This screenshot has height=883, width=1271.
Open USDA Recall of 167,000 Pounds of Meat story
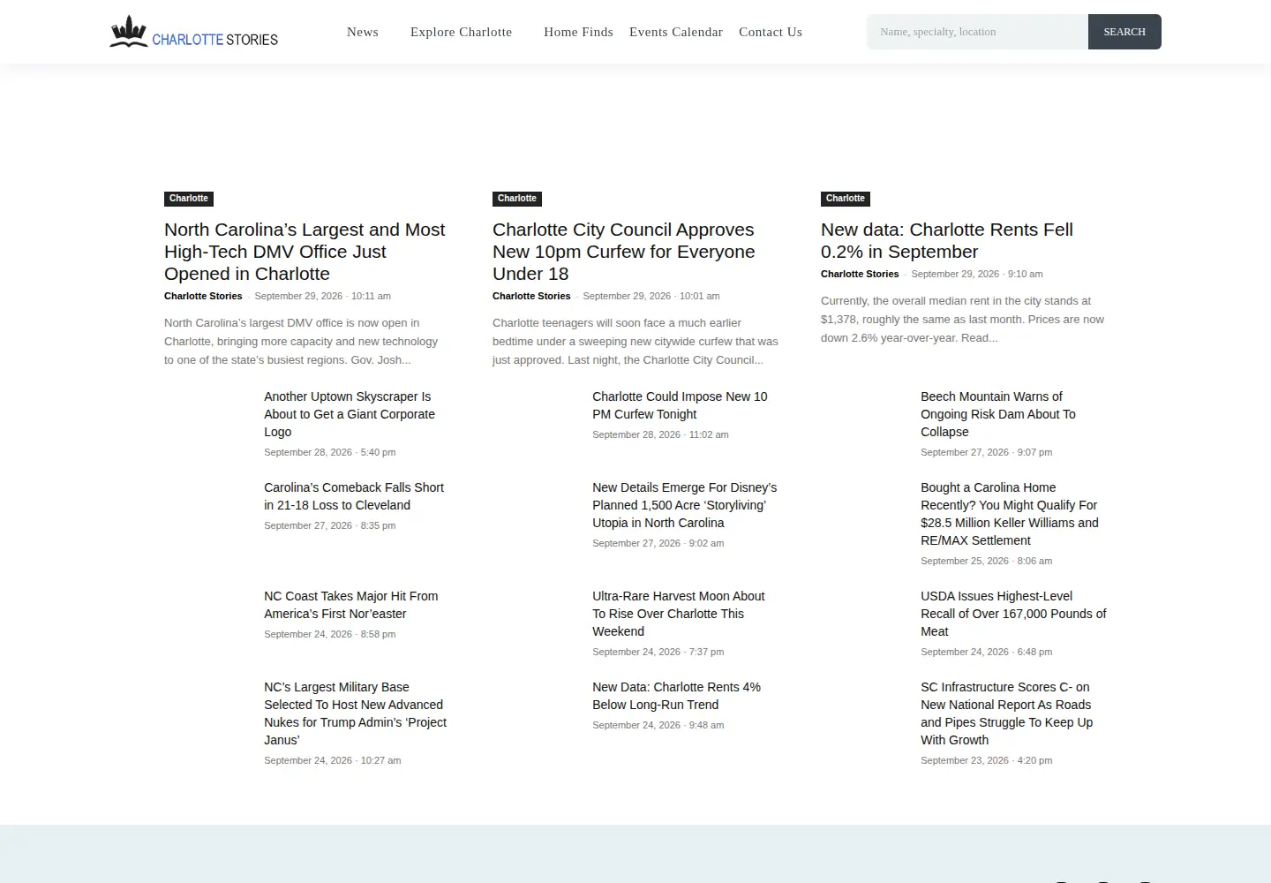tap(1013, 614)
